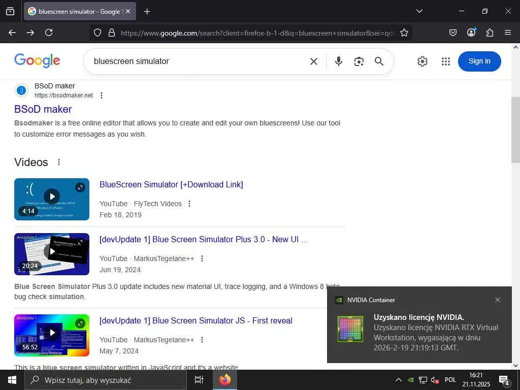Open the list all tabs chevron
The width and height of the screenshot is (520, 390).
(x=419, y=11)
